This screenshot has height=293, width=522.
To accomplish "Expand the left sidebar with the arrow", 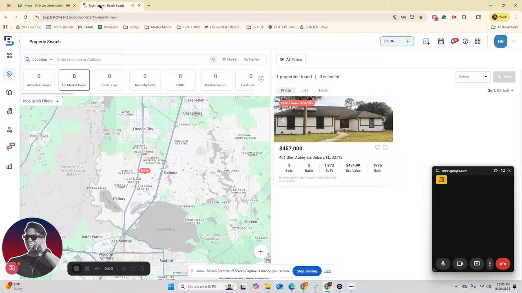I will pos(19,41).
